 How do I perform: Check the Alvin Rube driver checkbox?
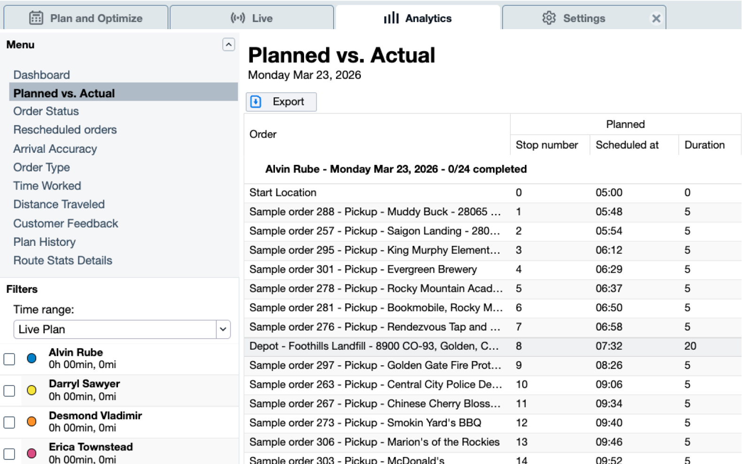pyautogui.click(x=9, y=359)
